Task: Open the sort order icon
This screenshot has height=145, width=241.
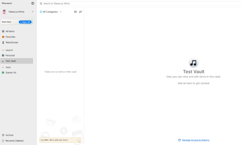Action: pyautogui.click(x=80, y=12)
